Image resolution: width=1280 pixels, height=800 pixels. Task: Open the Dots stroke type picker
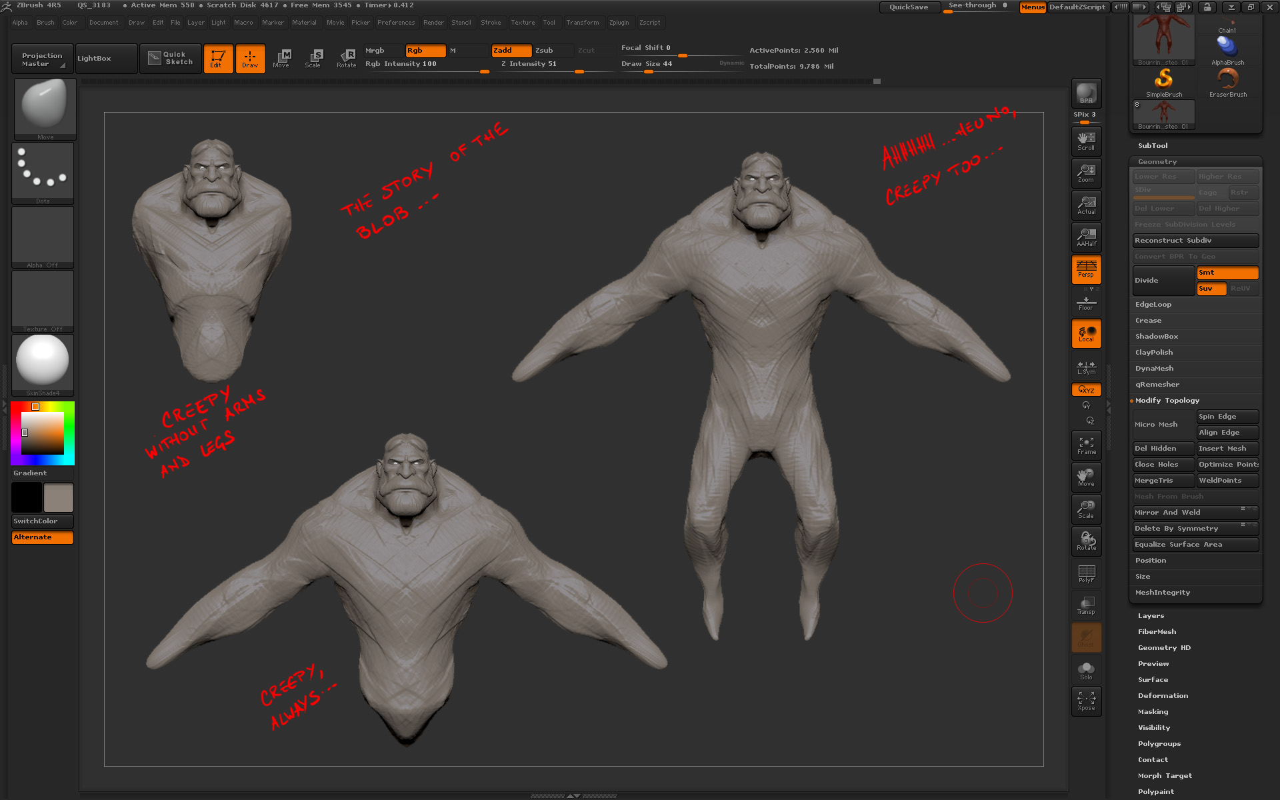(43, 173)
